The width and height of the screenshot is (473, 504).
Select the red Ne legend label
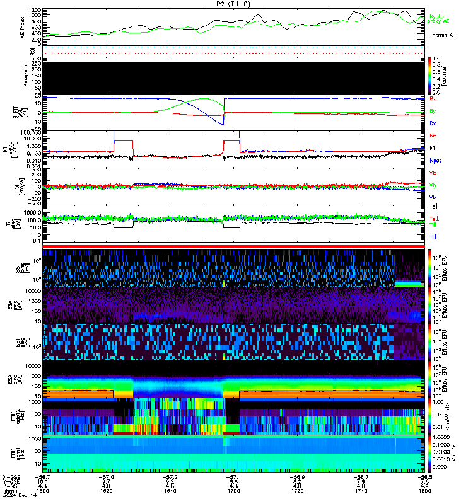click(x=433, y=135)
